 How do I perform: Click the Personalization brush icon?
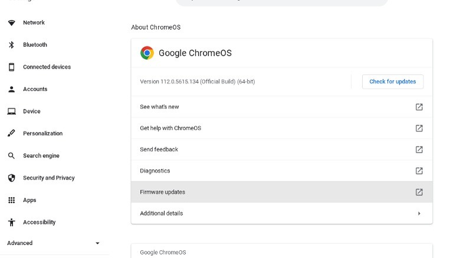click(11, 134)
